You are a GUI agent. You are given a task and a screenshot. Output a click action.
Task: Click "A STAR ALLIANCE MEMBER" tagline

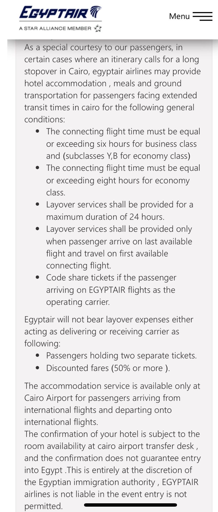55,28
